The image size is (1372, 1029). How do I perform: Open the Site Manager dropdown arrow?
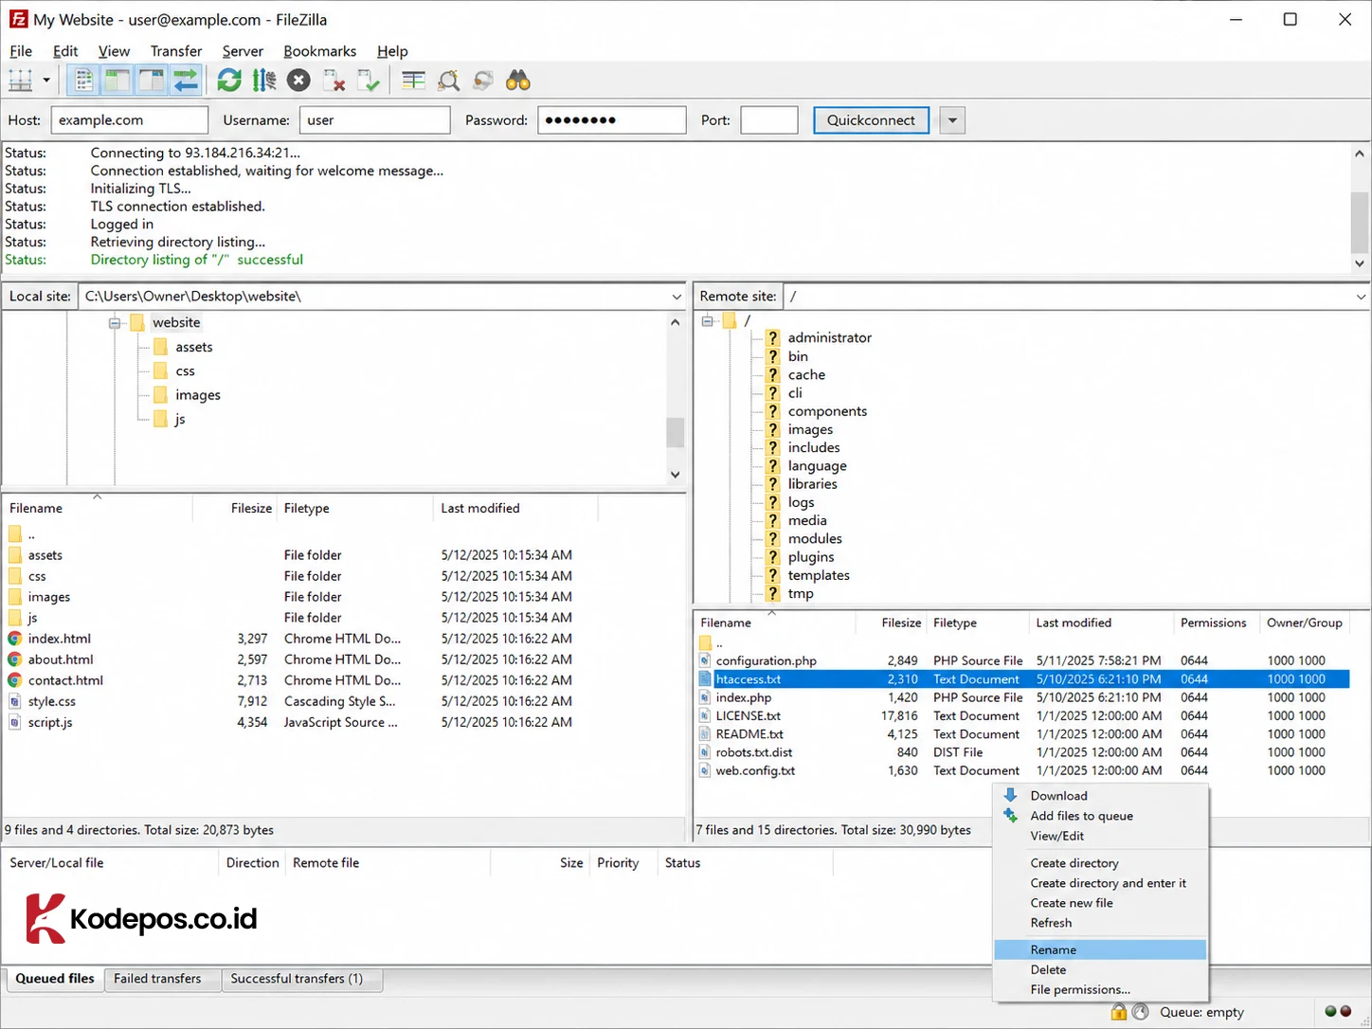pos(45,81)
